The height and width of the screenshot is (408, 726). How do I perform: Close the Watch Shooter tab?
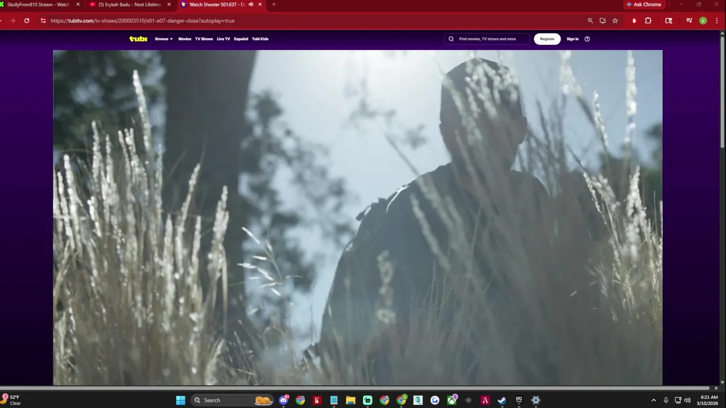click(260, 5)
